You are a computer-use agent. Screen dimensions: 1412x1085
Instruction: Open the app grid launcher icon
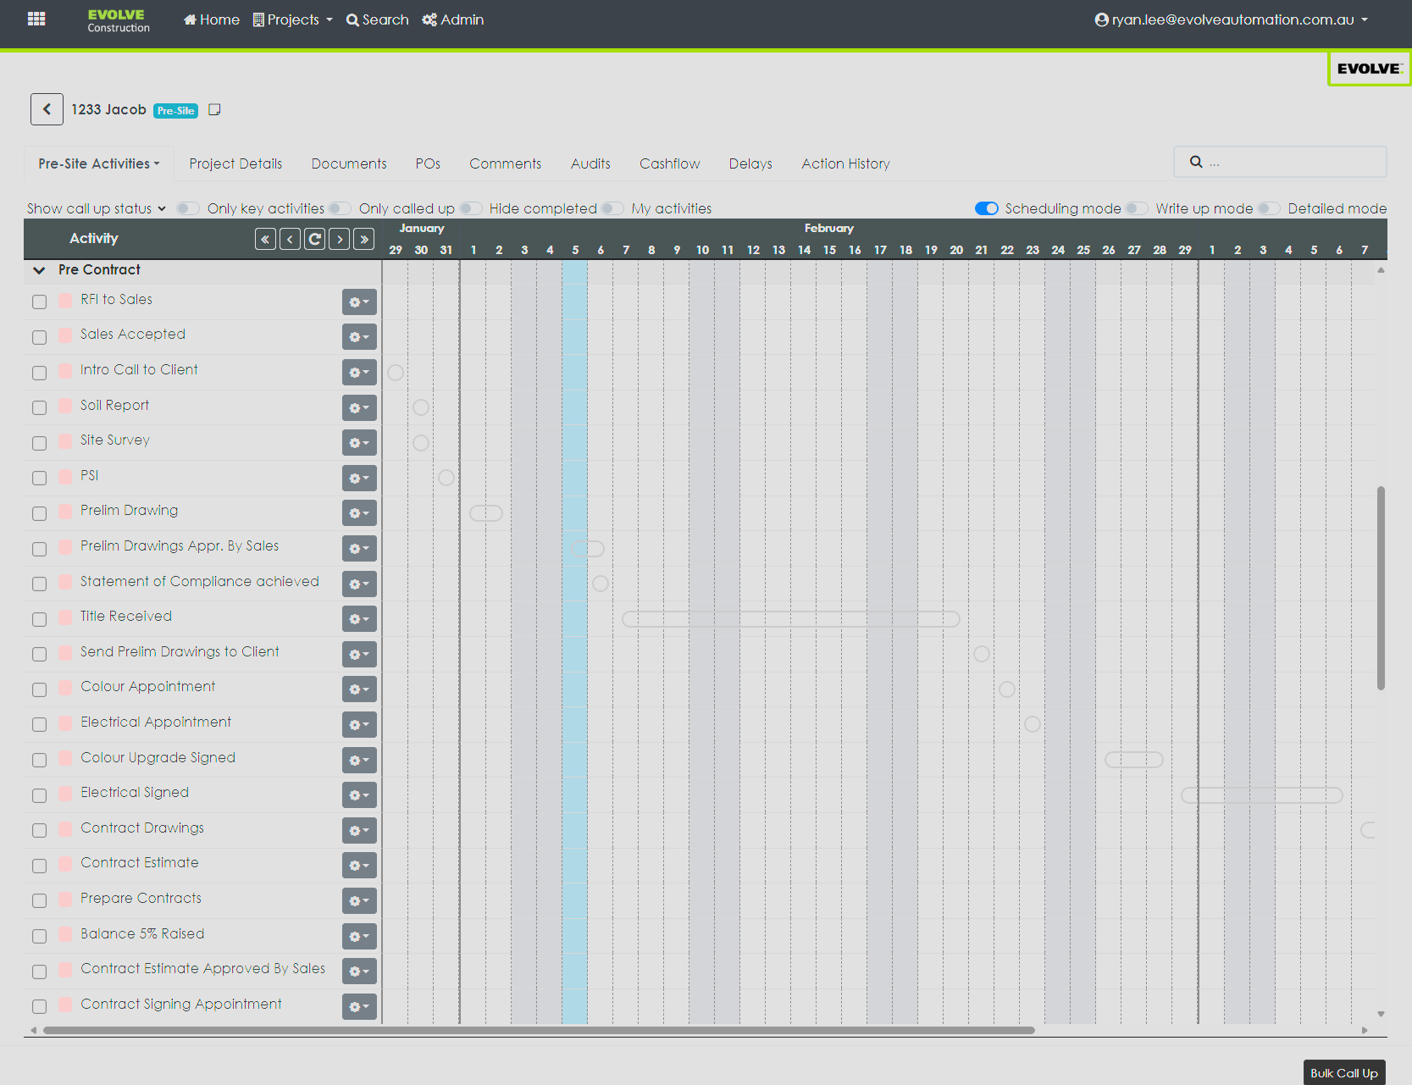36,19
